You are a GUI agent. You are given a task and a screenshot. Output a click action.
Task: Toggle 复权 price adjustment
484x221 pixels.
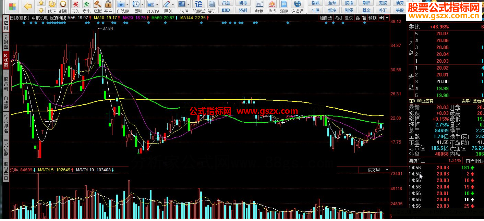349,18
